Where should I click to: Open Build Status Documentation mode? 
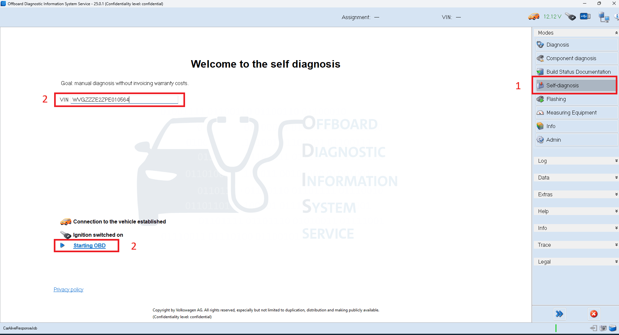click(x=576, y=72)
